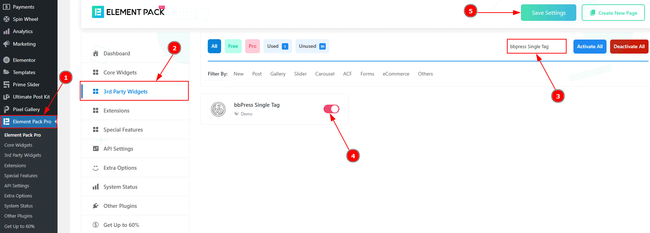Open 3rd Party Widgets in WordPress submenu
650x233 pixels.
point(23,155)
